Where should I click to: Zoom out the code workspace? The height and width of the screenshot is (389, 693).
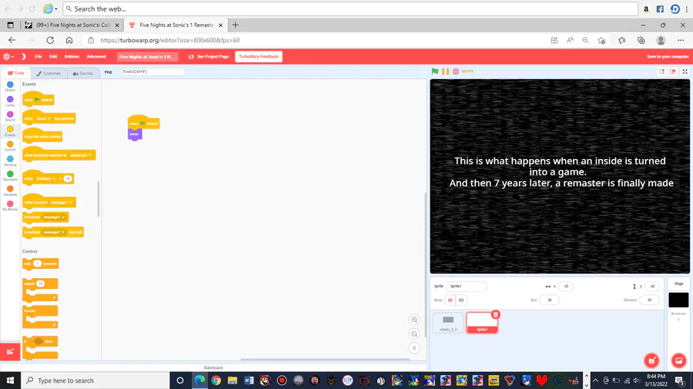tap(414, 334)
